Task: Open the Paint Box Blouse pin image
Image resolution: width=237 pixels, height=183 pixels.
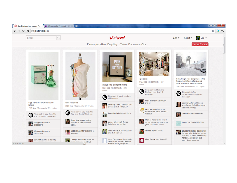Action: [x=80, y=76]
